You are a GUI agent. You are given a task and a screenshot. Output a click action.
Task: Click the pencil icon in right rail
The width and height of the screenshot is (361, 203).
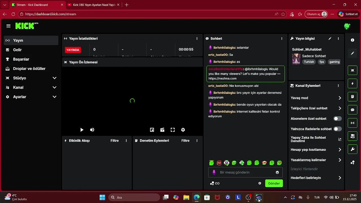coord(353,53)
